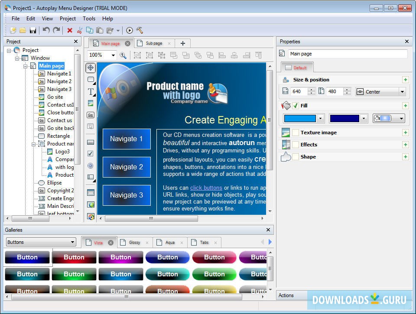Image resolution: width=416 pixels, height=314 pixels.
Task: Select the Image tool in left toolbar
Action: (91, 103)
